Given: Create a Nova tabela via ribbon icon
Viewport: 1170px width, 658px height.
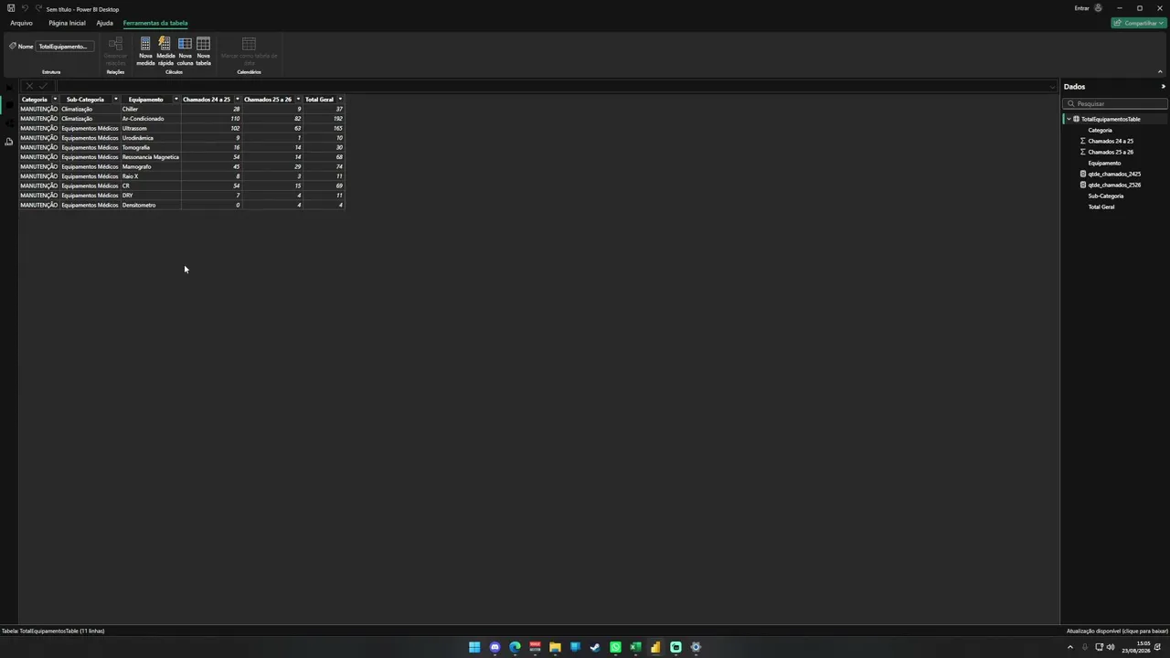Looking at the screenshot, I should [x=203, y=44].
